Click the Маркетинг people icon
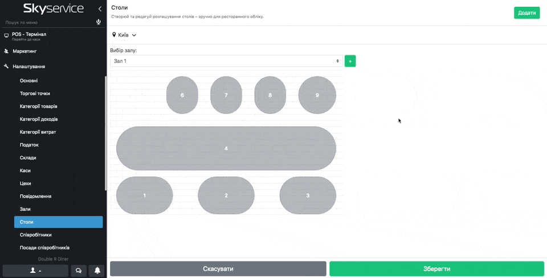Screen dimensions: 547x278 (x=6, y=51)
